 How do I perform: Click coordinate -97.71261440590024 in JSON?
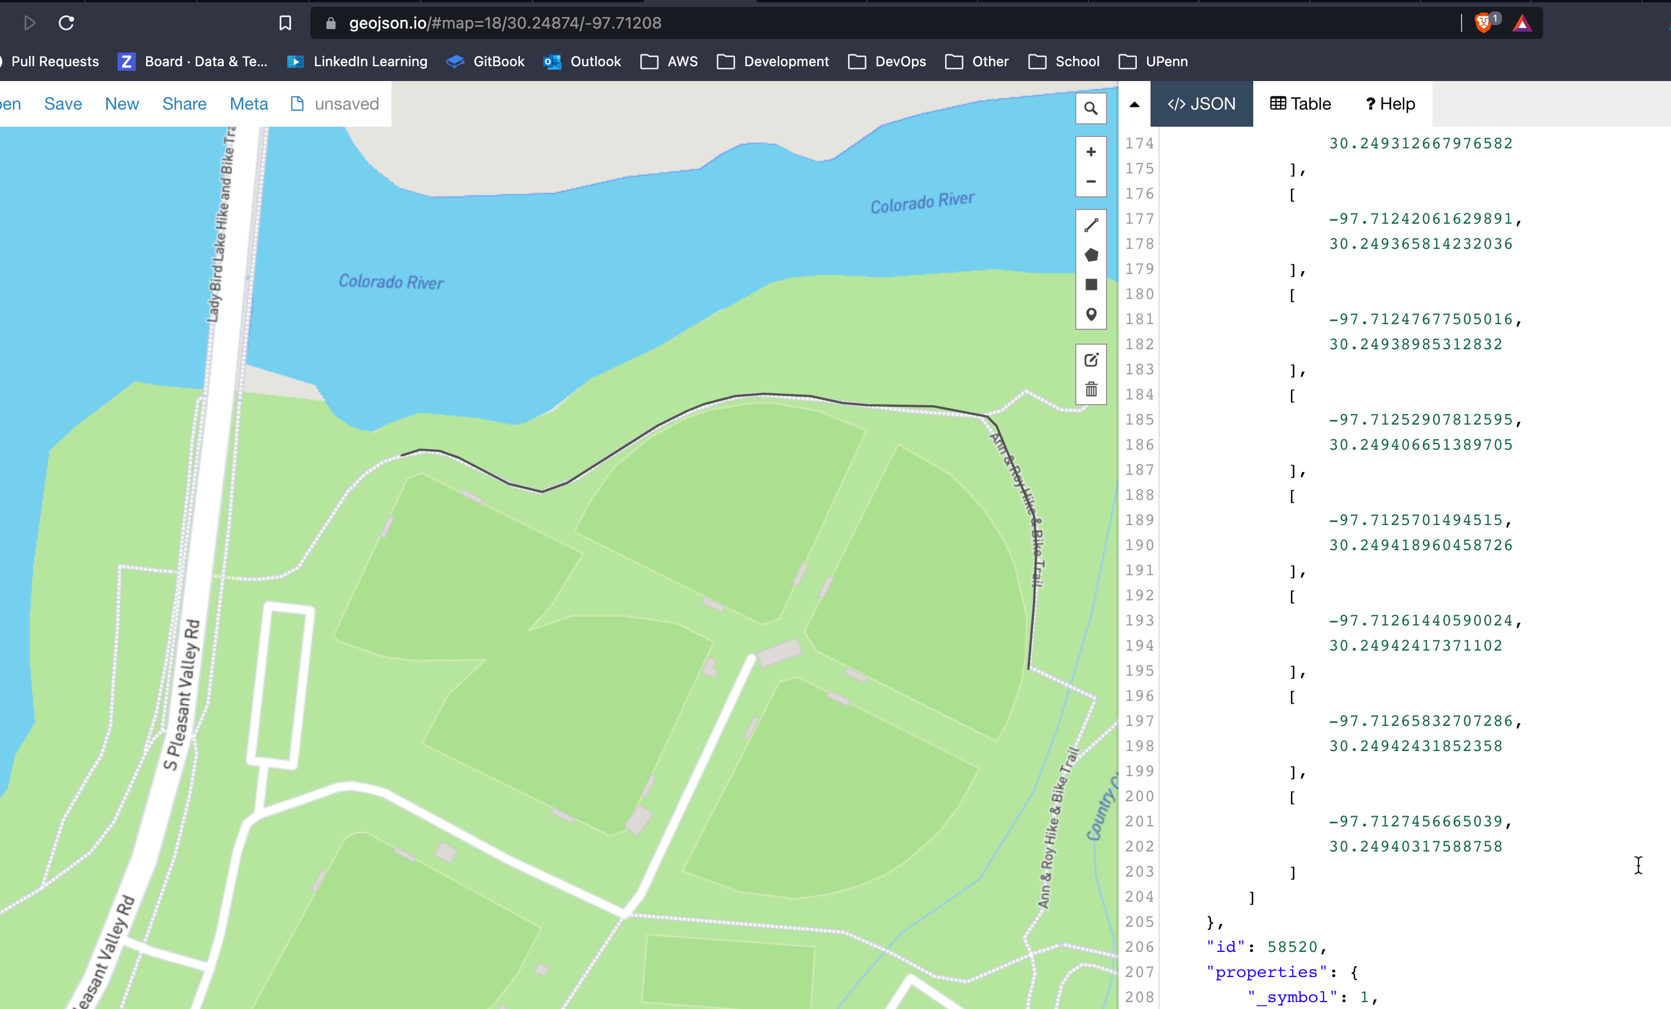tap(1420, 620)
